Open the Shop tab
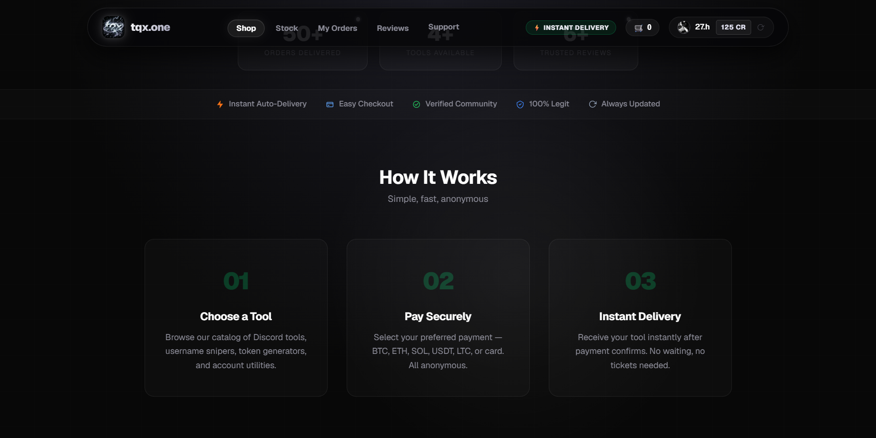Viewport: 876px width, 438px height. pos(246,28)
